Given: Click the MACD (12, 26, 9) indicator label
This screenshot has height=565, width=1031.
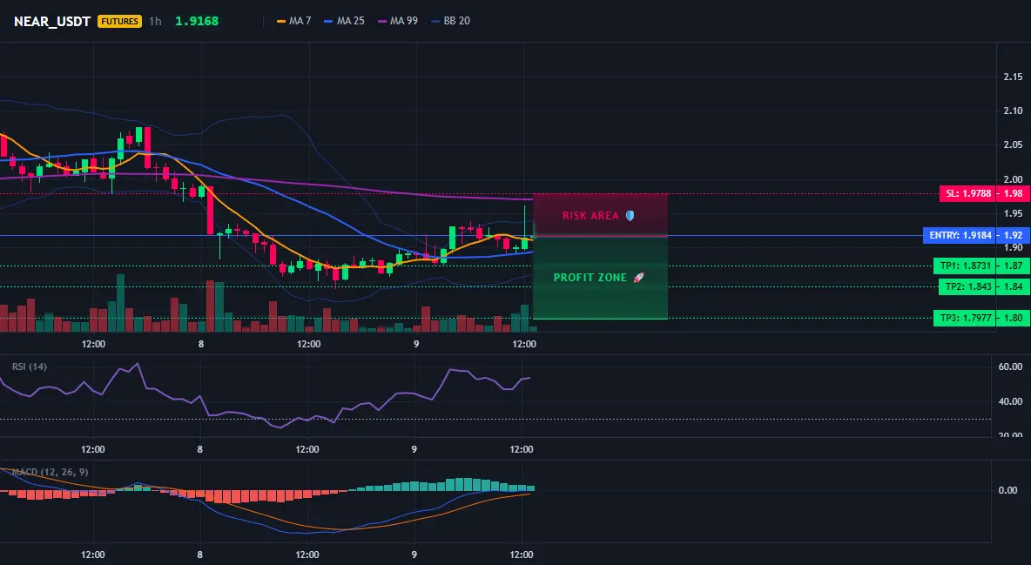Looking at the screenshot, I should (x=50, y=472).
